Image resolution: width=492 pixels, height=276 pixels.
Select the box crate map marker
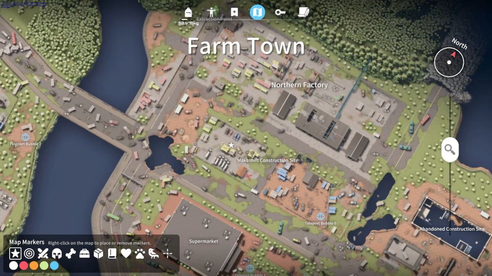click(98, 253)
